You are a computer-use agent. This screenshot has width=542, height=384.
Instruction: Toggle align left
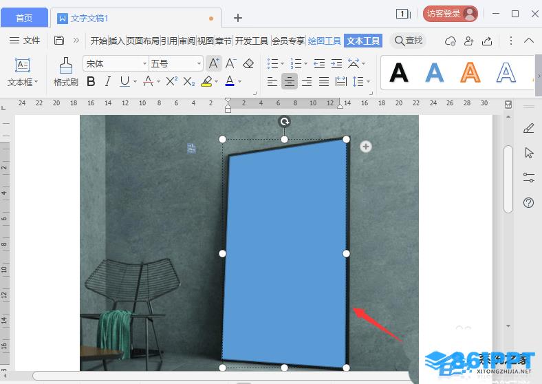(272, 82)
